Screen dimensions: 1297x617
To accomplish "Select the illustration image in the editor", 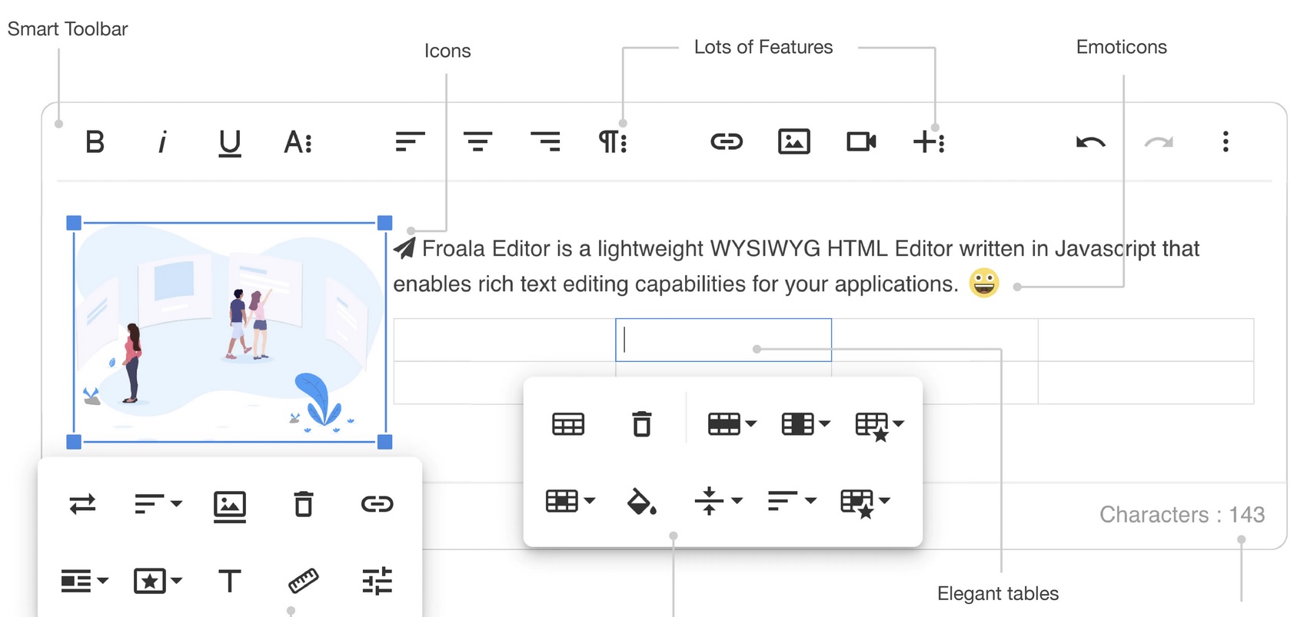I will (x=229, y=332).
